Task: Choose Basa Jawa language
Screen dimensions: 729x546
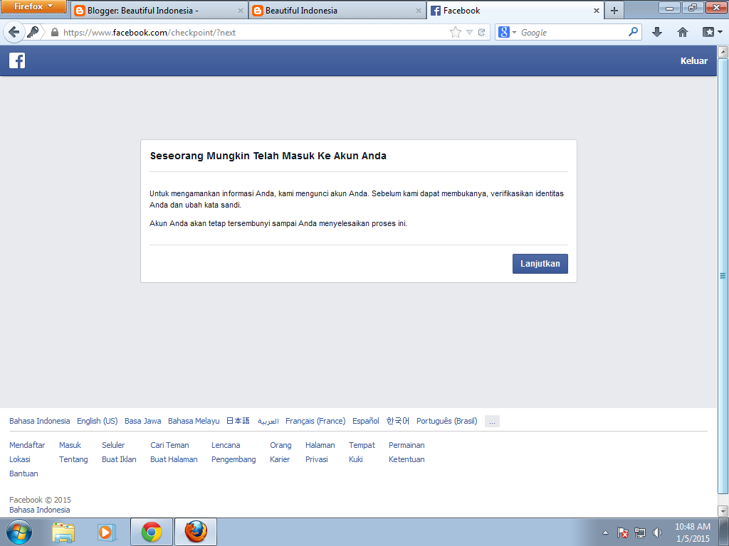Action: tap(142, 421)
